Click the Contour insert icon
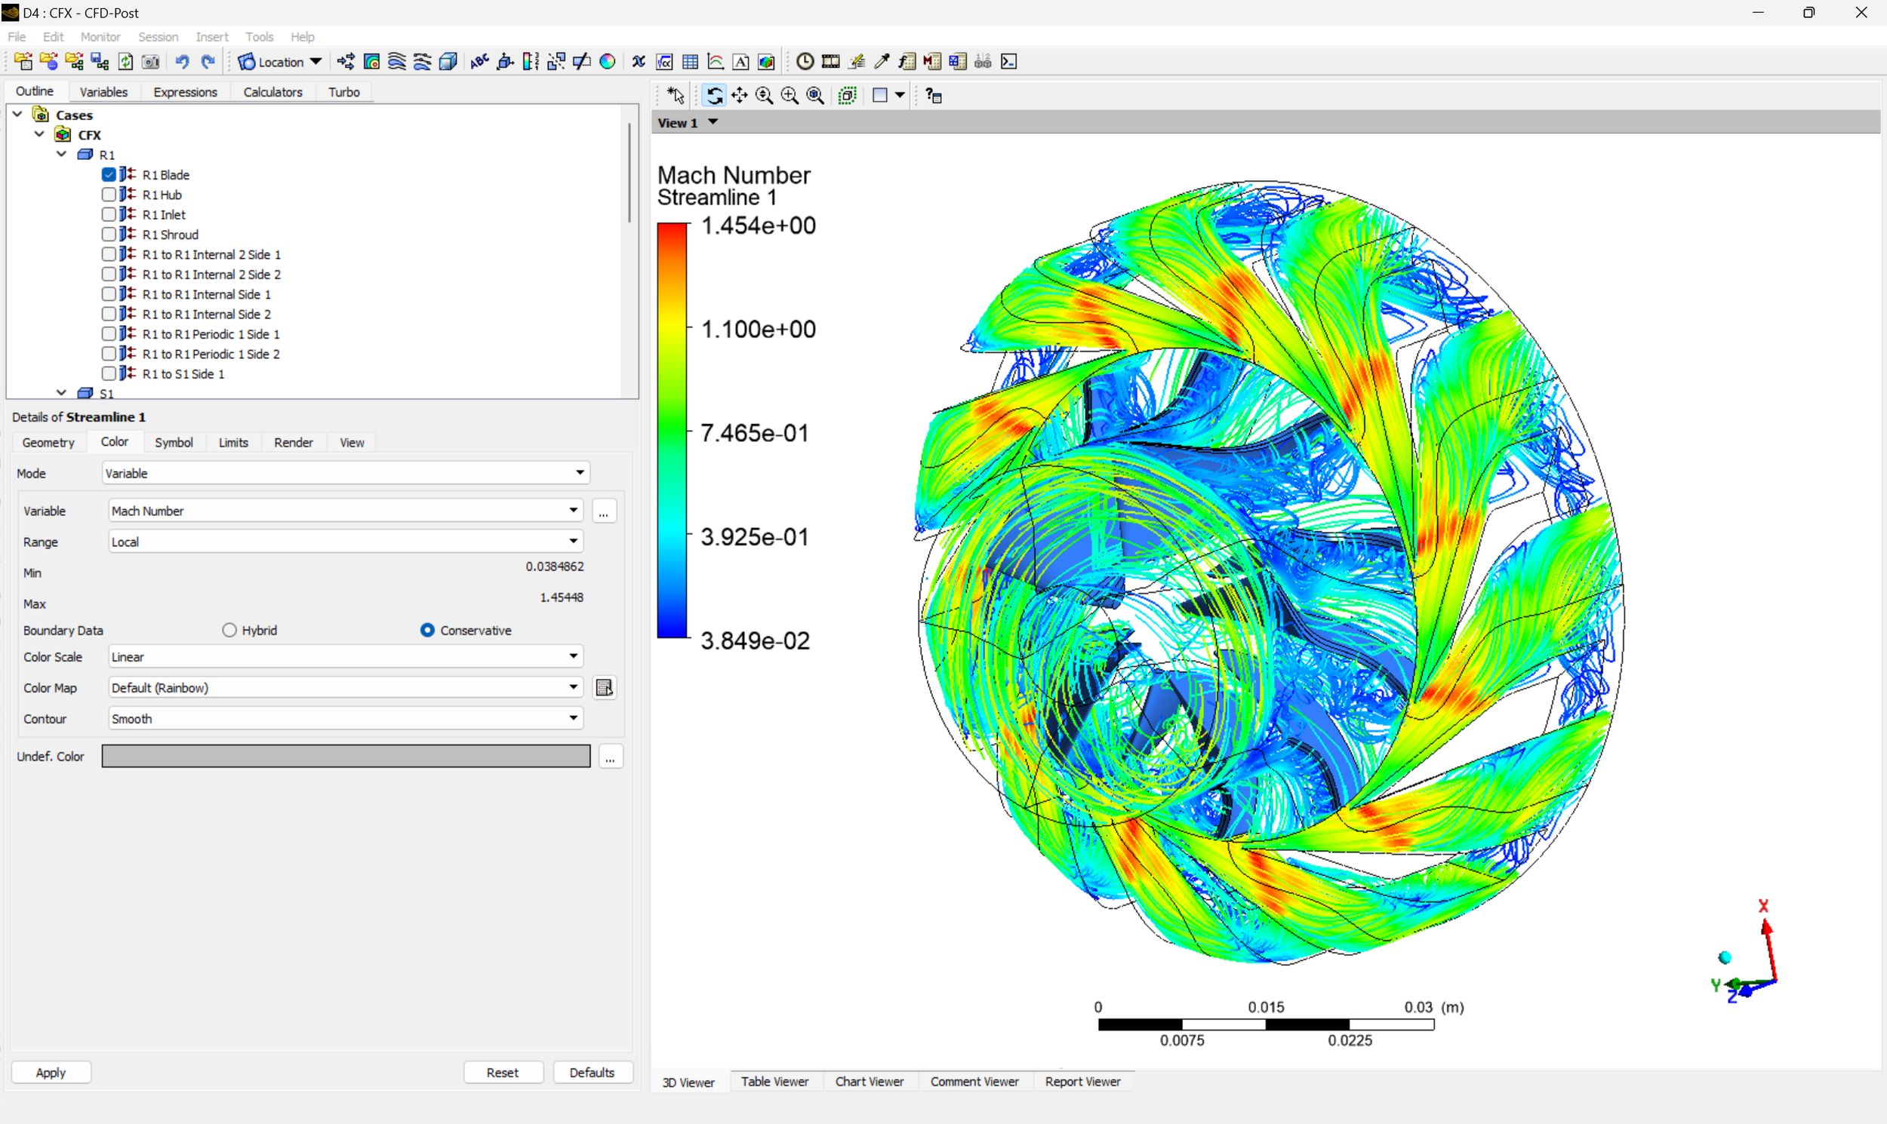 point(371,62)
